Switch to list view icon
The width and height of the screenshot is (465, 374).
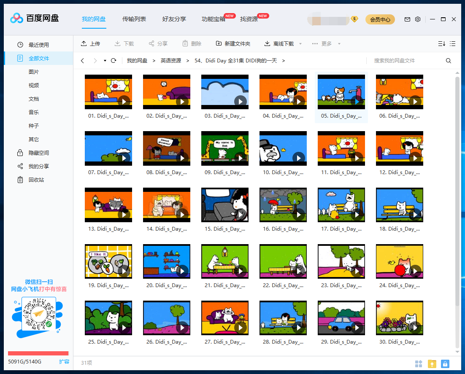(x=452, y=44)
